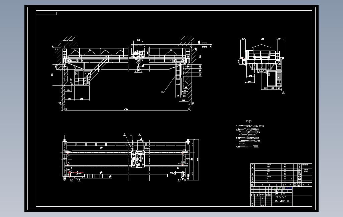Click the '????' technical notes heading
343x217 pixels.
[248, 121]
